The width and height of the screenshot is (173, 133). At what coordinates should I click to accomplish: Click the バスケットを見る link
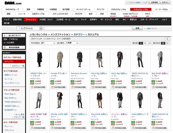click(134, 2)
